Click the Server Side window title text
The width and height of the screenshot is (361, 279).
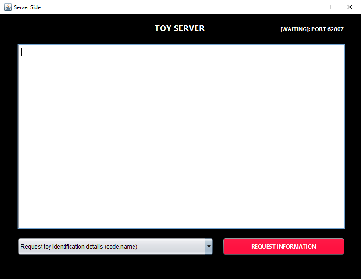[28, 7]
